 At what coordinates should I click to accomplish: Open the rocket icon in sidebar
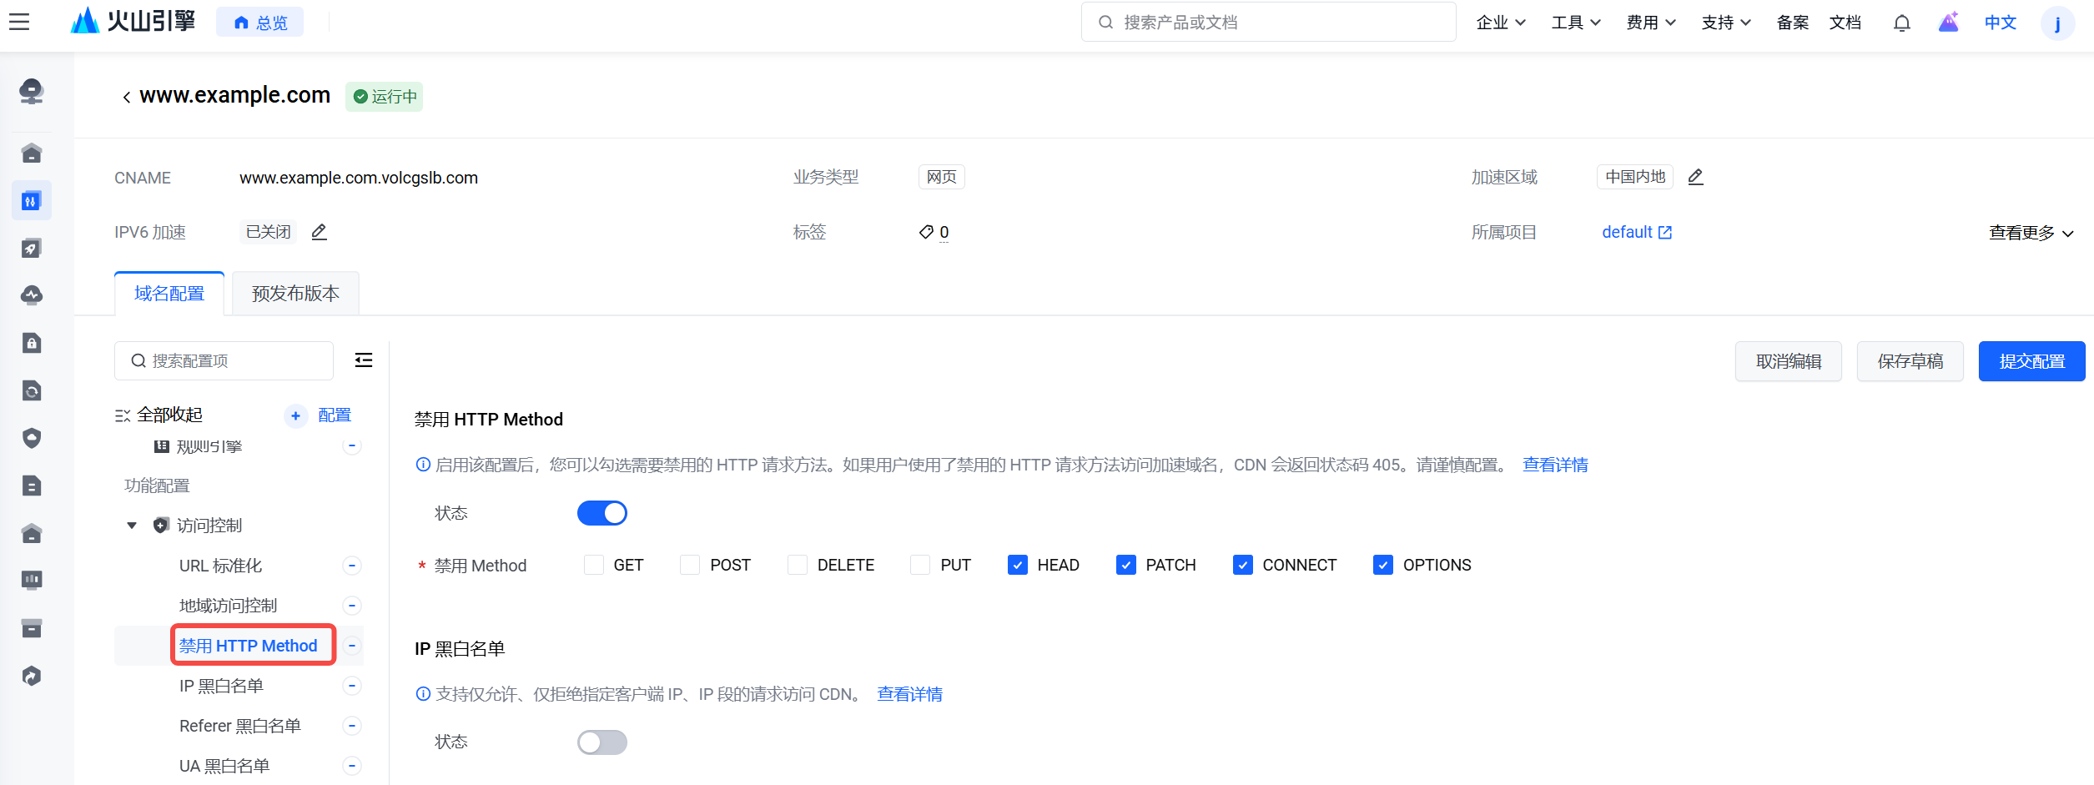pos(32,248)
